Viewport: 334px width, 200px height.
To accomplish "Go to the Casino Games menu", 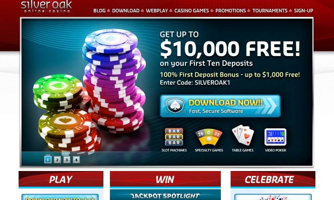I will tap(191, 11).
